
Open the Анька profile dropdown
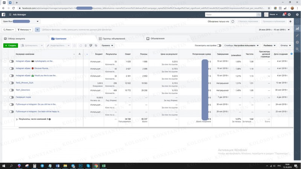click(x=271, y=15)
